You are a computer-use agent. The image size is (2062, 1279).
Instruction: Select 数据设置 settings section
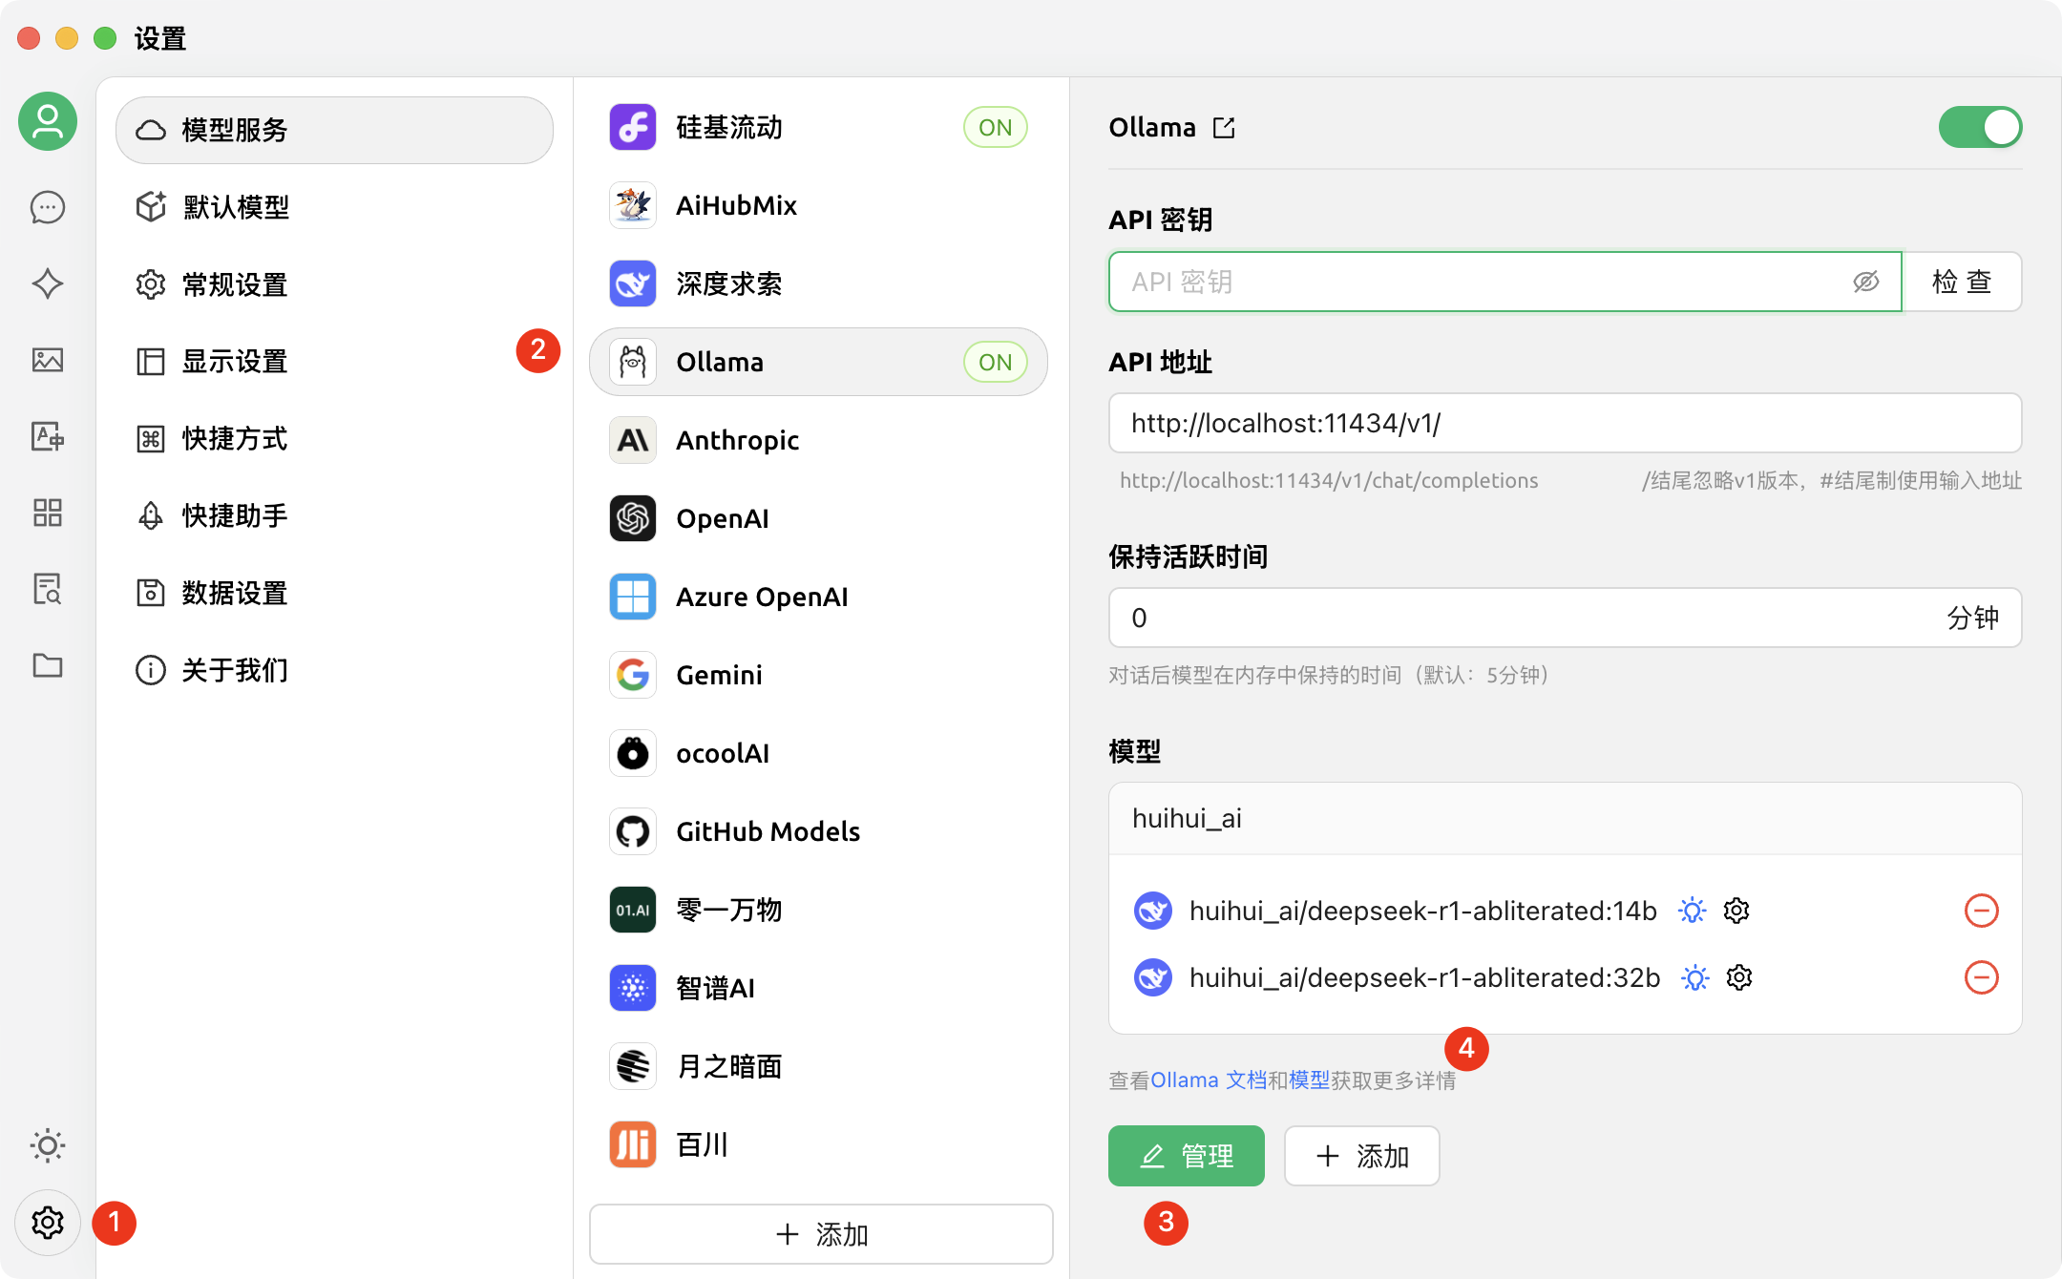coord(334,593)
